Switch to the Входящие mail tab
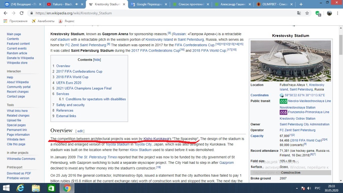343x193 pixels. 23,4
